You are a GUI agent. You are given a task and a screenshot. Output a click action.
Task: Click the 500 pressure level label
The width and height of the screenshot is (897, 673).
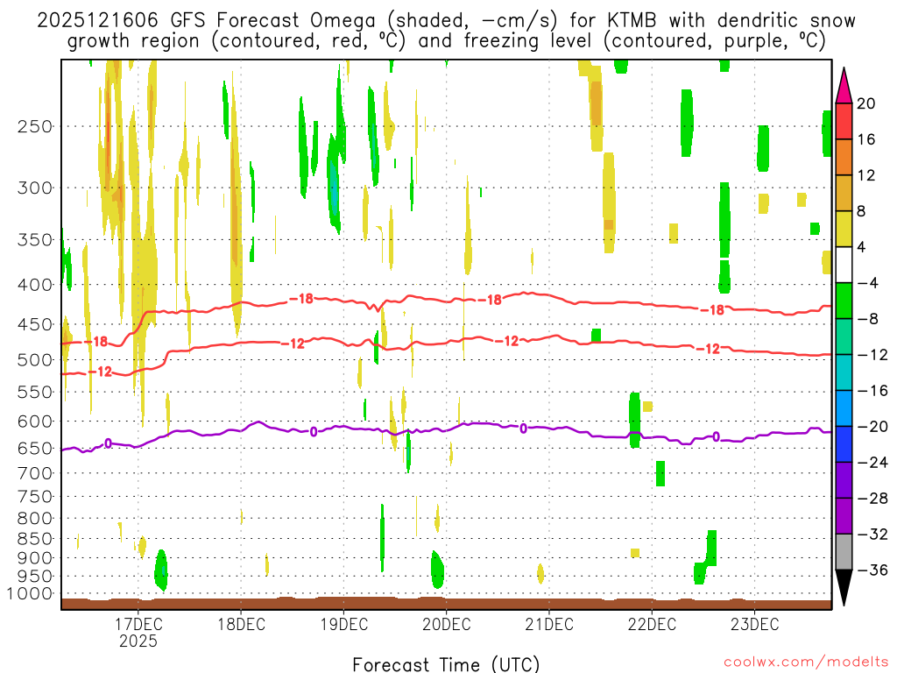(35, 360)
